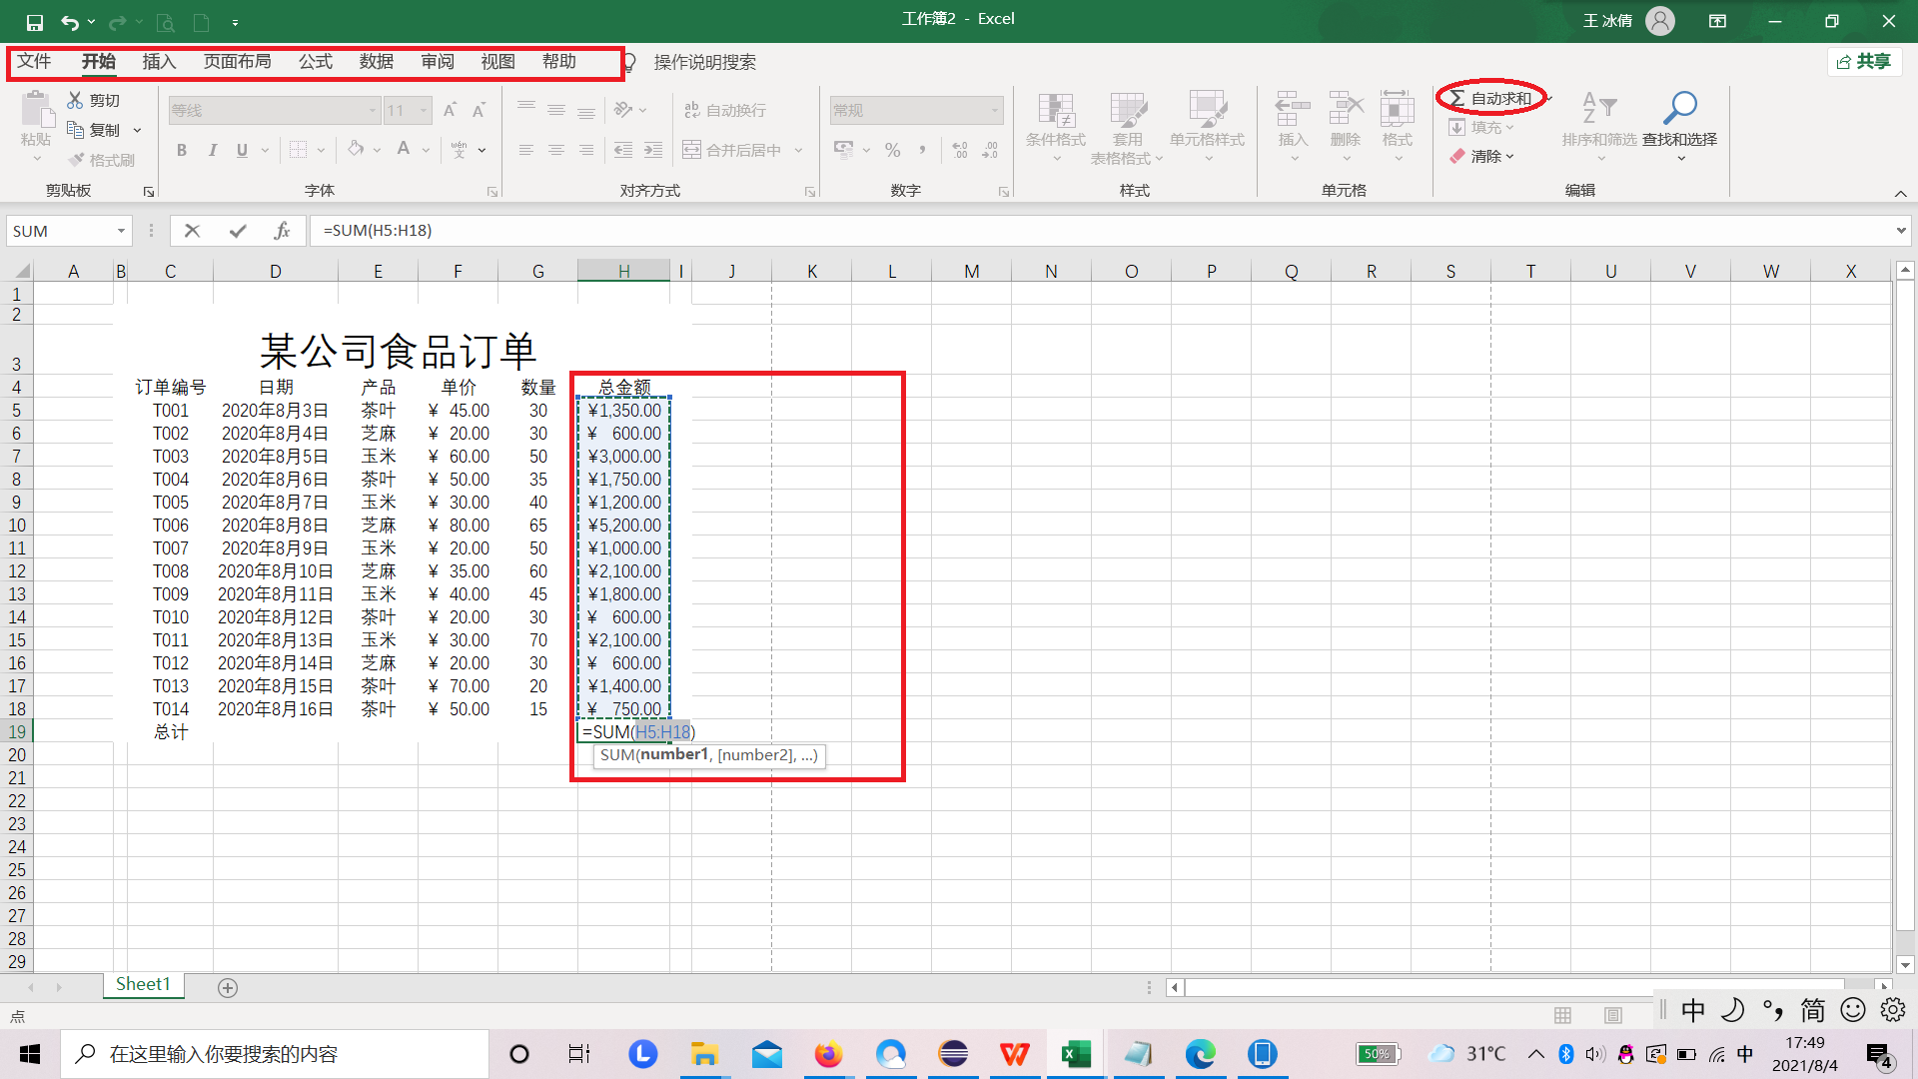Open the font name dropdown
The image size is (1918, 1079).
point(373,110)
